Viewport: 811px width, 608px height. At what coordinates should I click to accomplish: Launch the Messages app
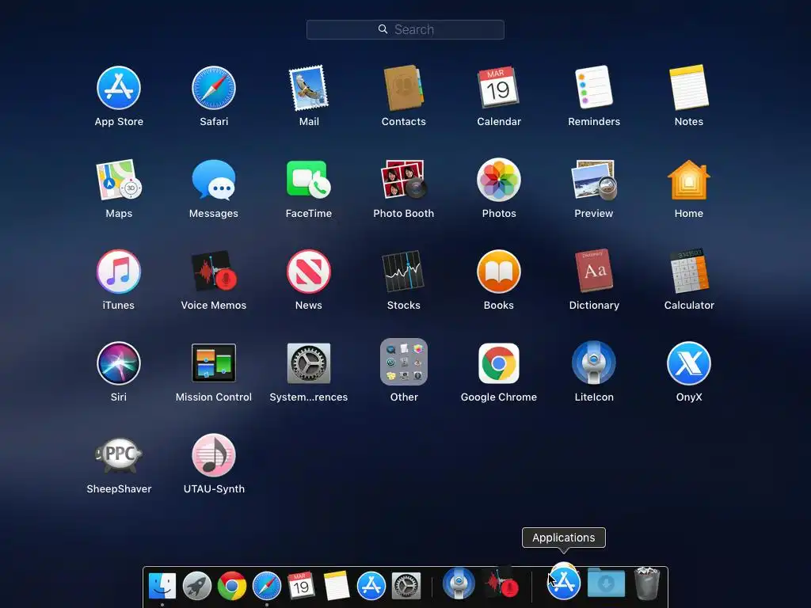pyautogui.click(x=214, y=180)
